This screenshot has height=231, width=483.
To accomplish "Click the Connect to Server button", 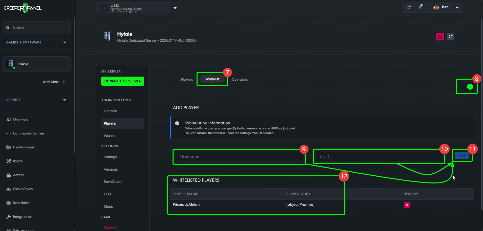I will (123, 81).
